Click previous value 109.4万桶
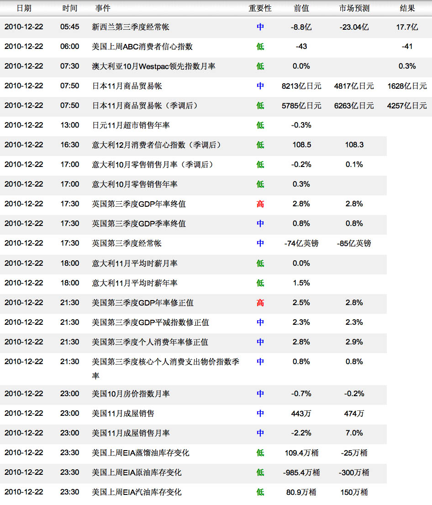 (x=301, y=453)
